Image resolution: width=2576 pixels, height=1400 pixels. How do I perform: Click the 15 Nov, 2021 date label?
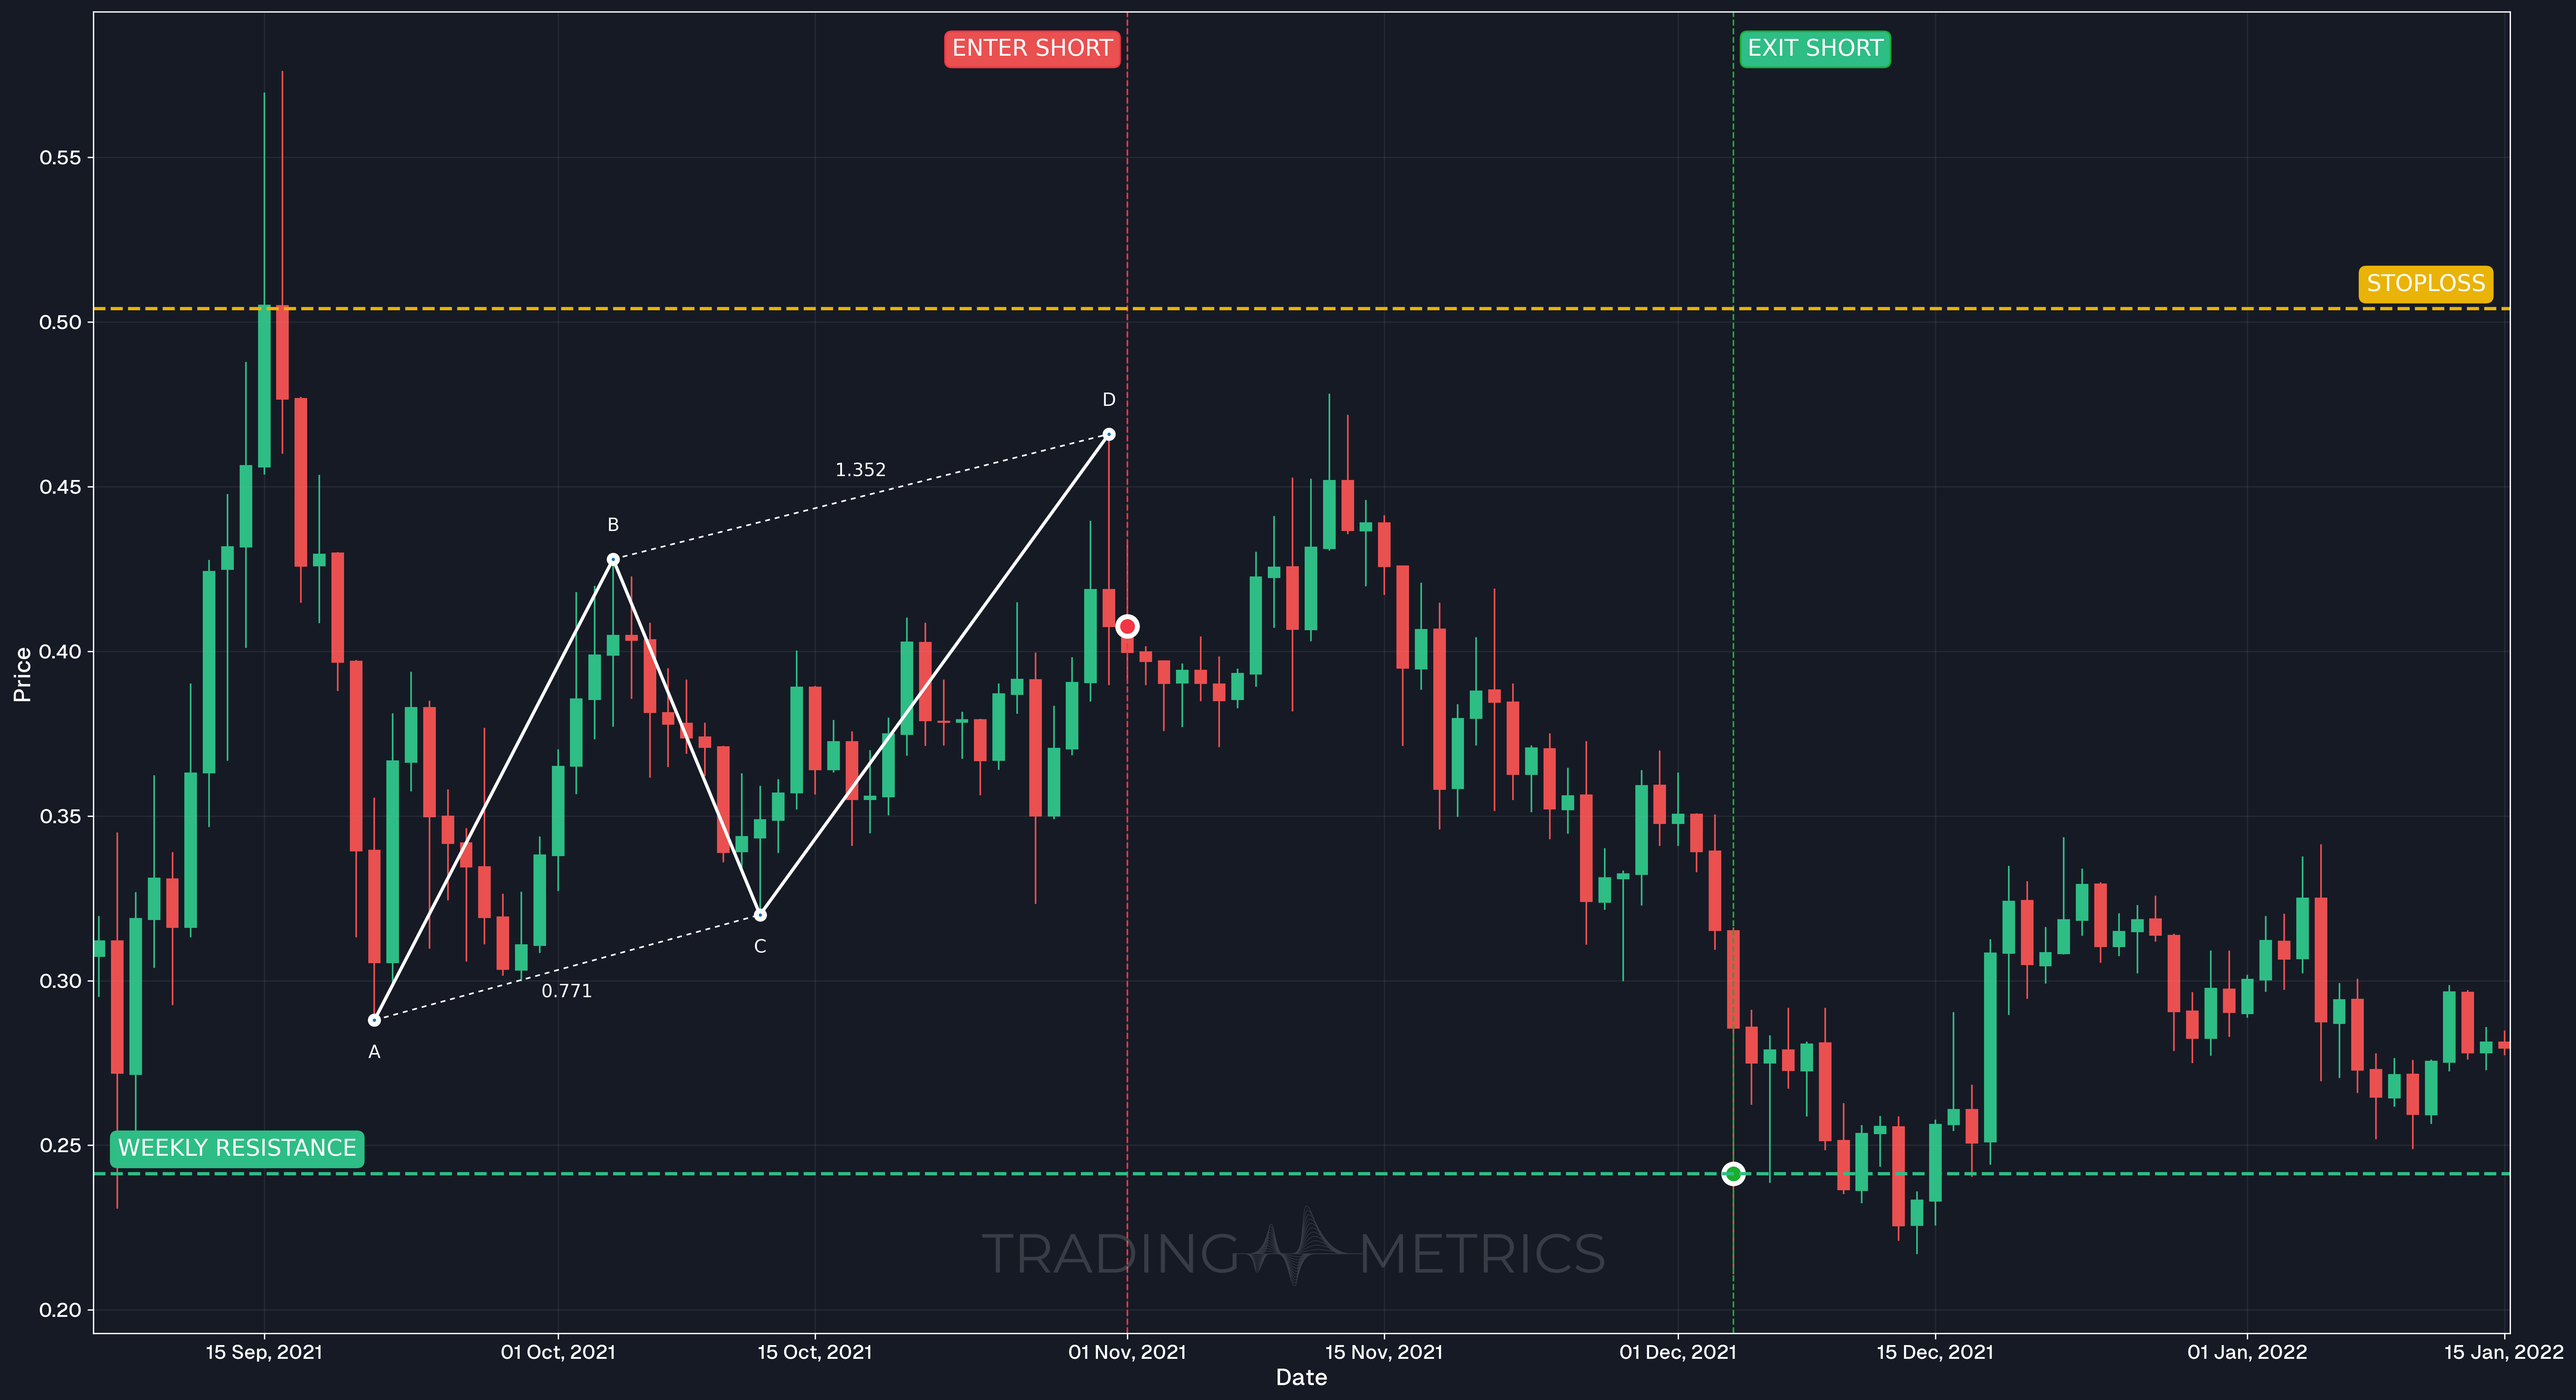(x=1384, y=1352)
